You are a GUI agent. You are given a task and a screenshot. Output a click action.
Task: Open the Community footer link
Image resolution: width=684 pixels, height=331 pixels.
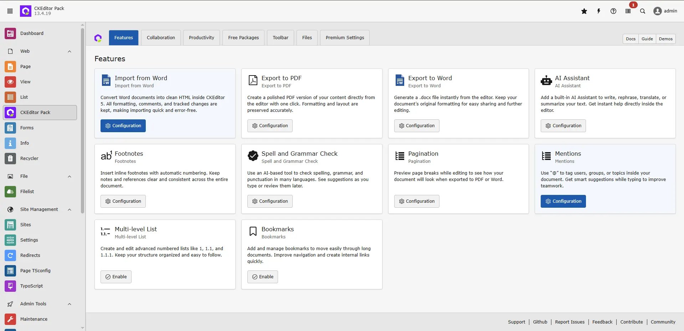coord(663,322)
